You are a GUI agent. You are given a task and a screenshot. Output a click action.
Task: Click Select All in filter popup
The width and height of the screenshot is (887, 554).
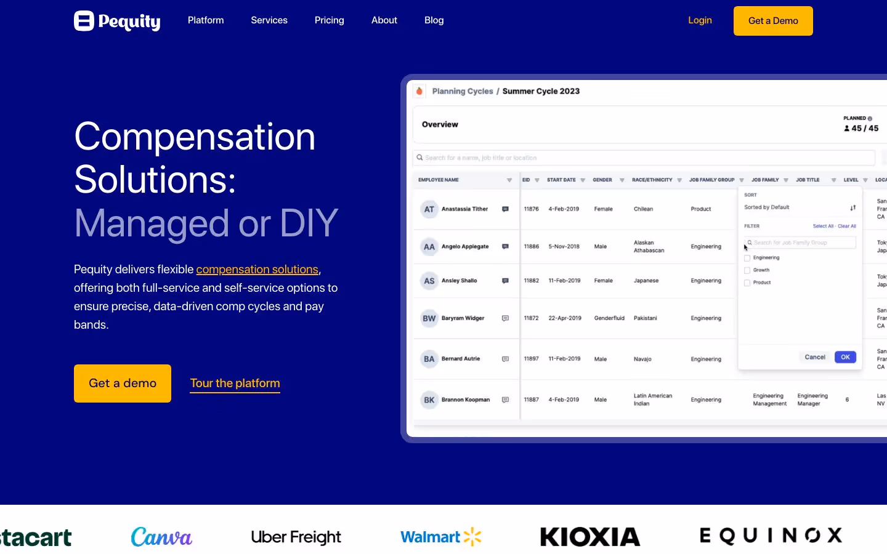tap(823, 227)
